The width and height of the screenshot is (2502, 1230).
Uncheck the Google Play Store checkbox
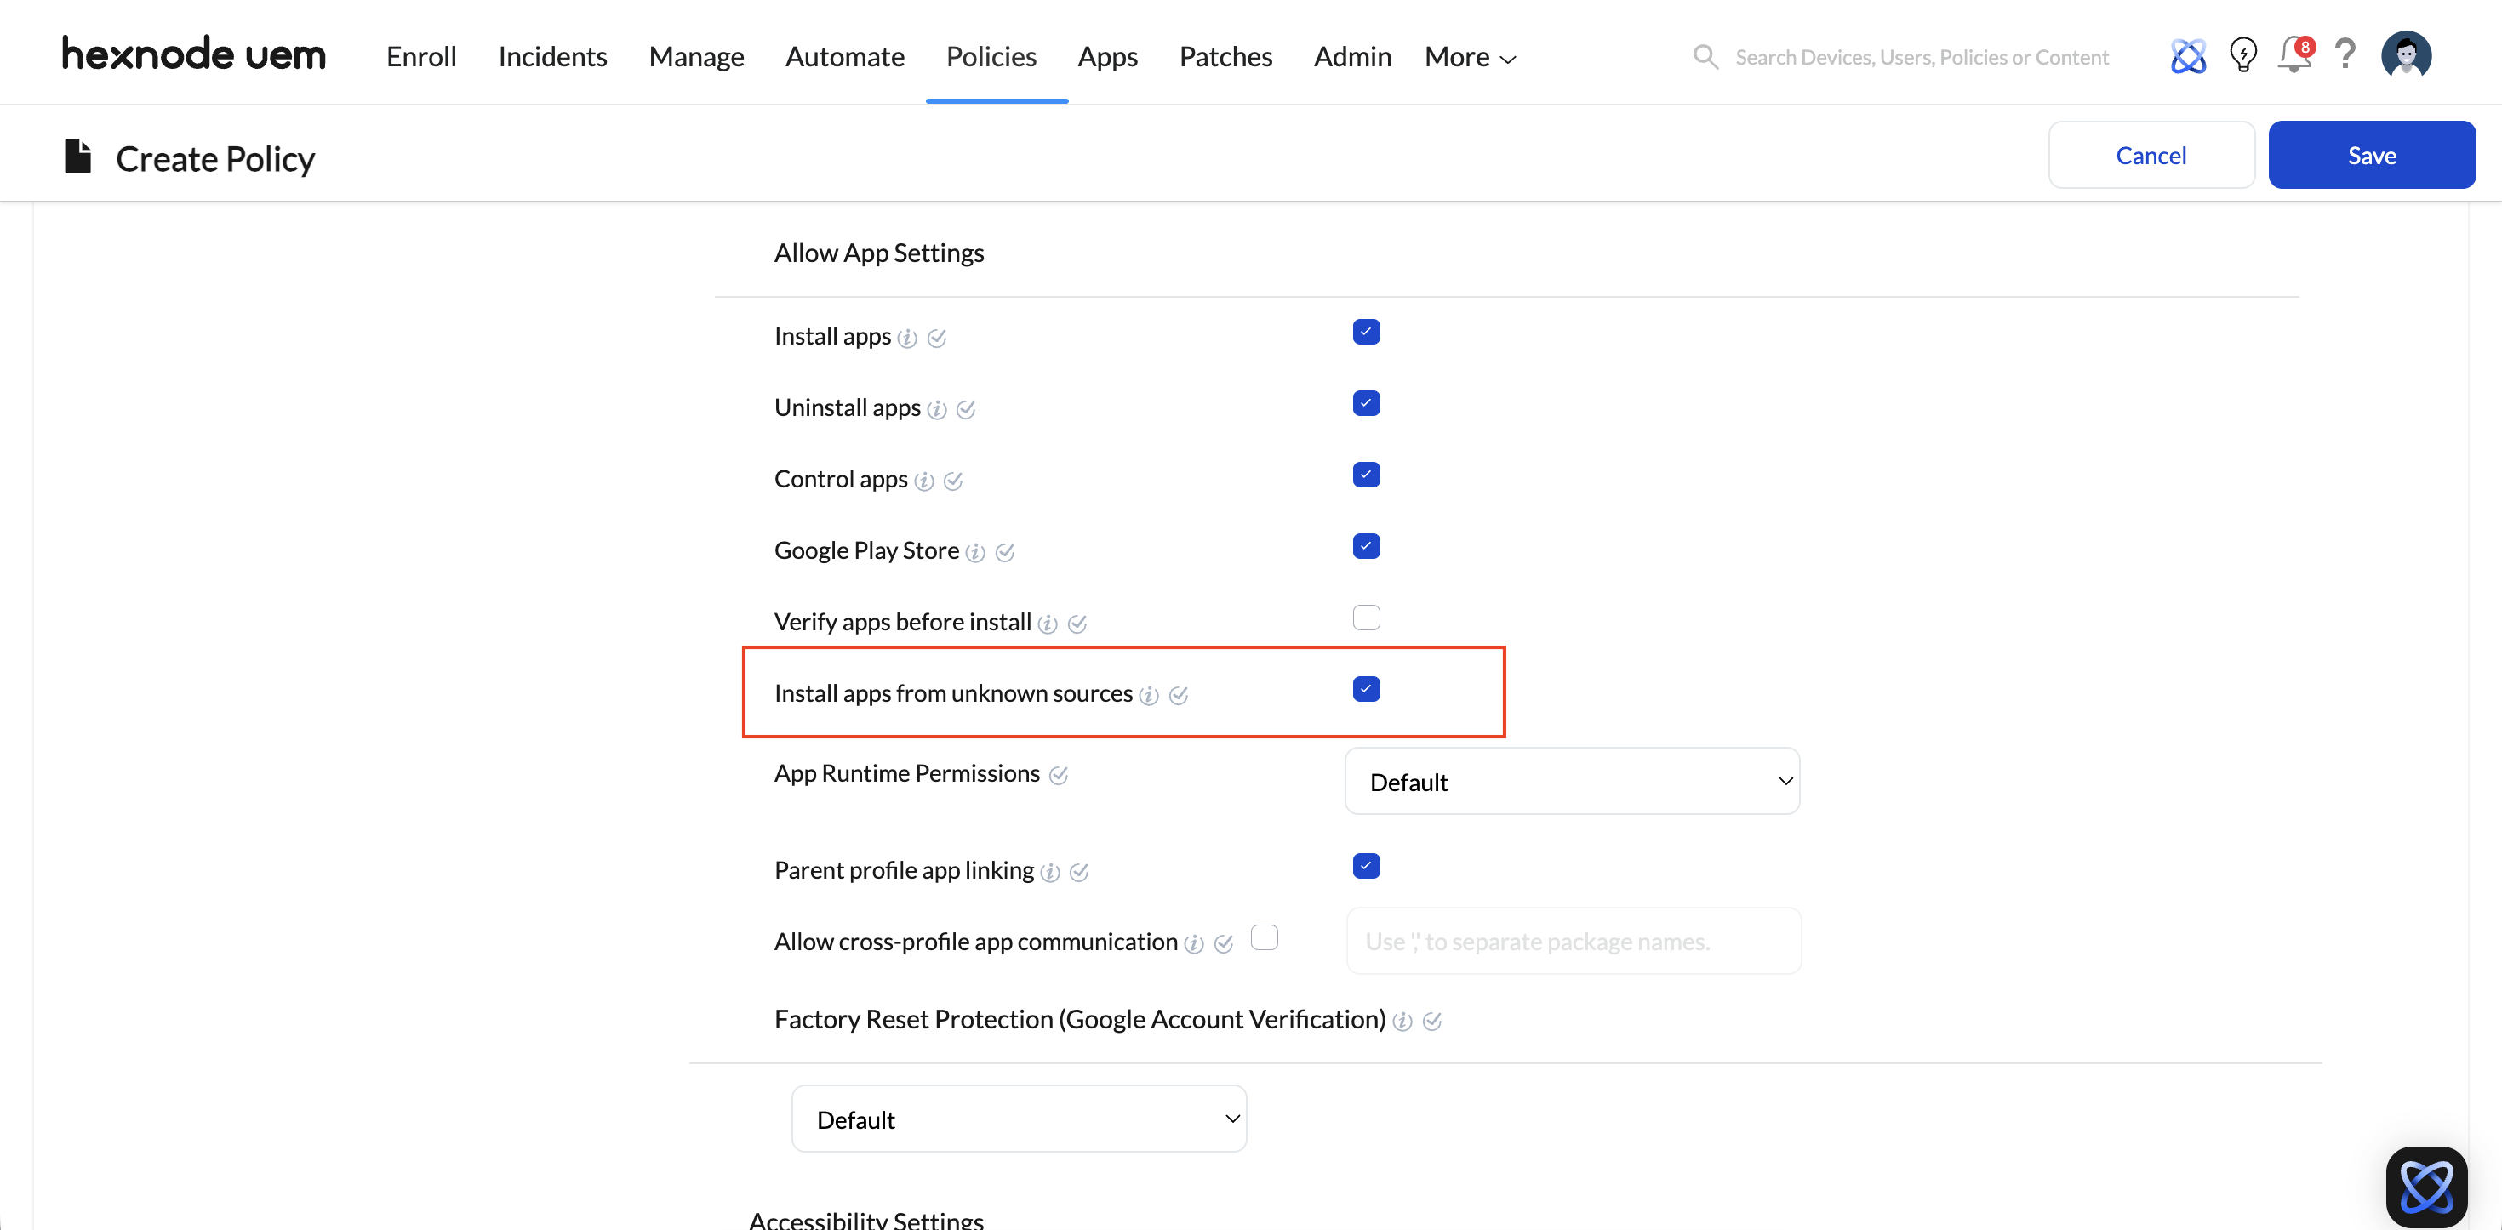(x=1366, y=547)
